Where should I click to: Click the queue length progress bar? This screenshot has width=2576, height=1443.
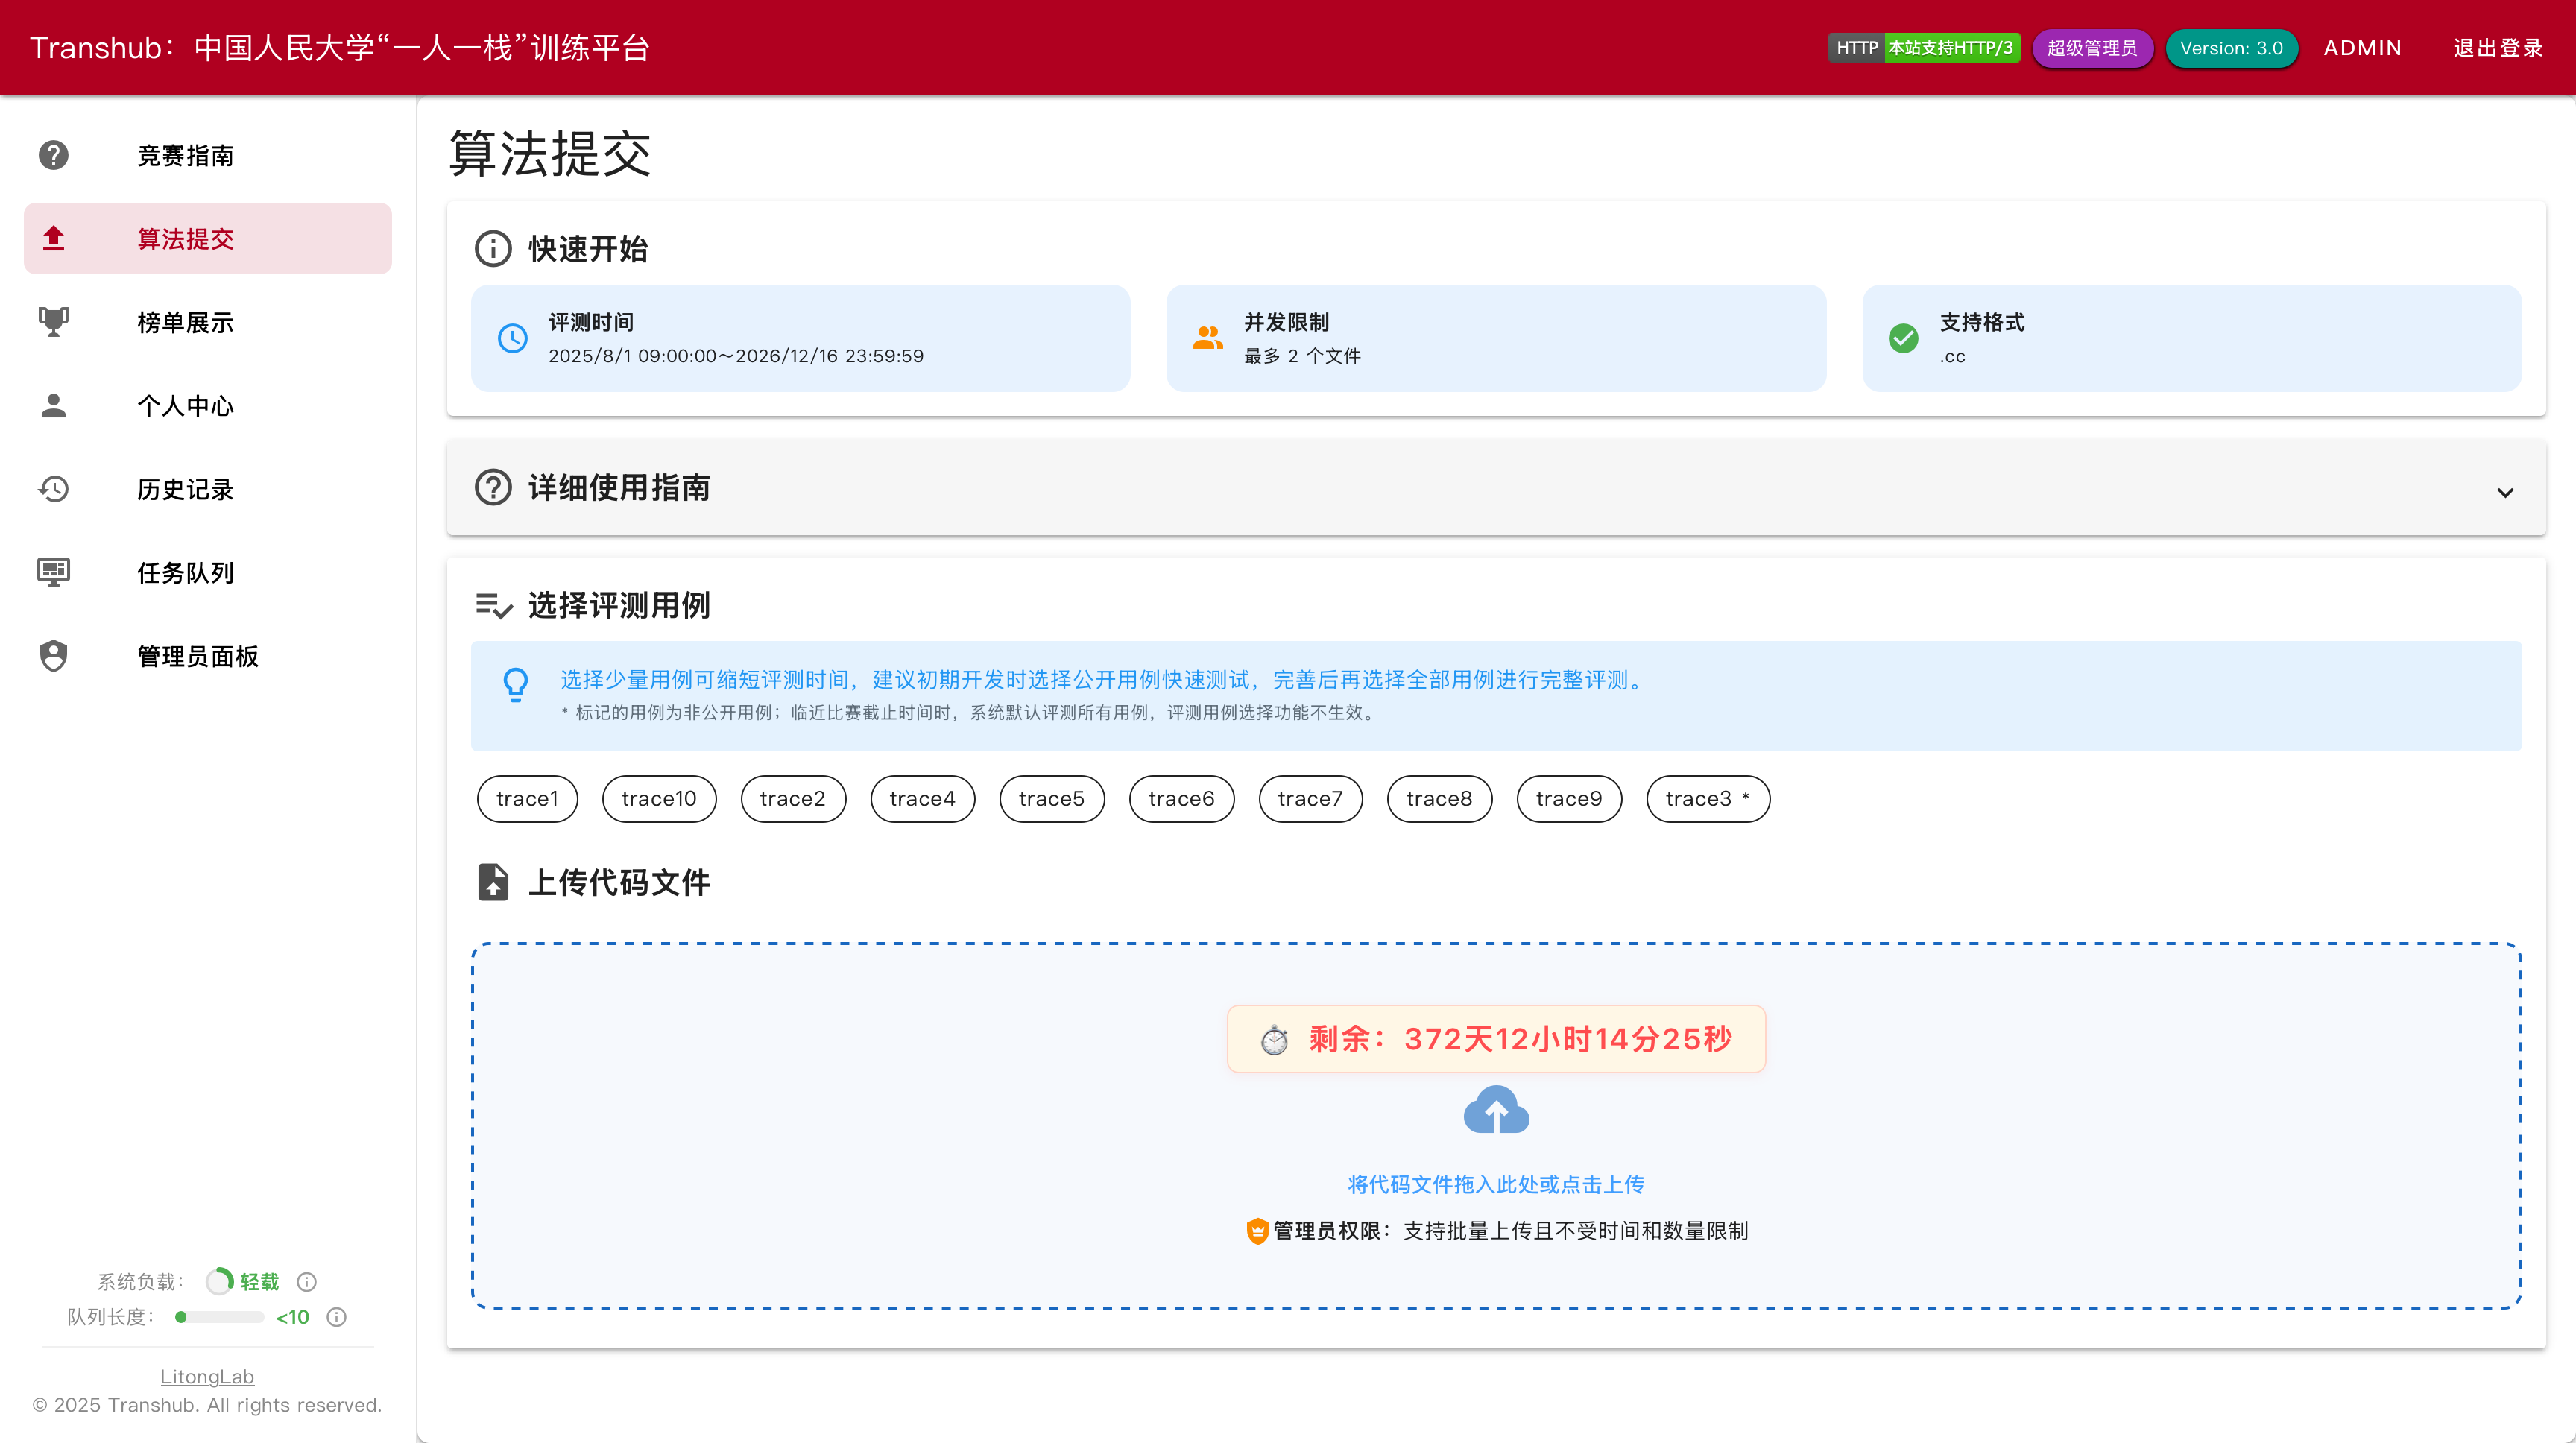220,1317
